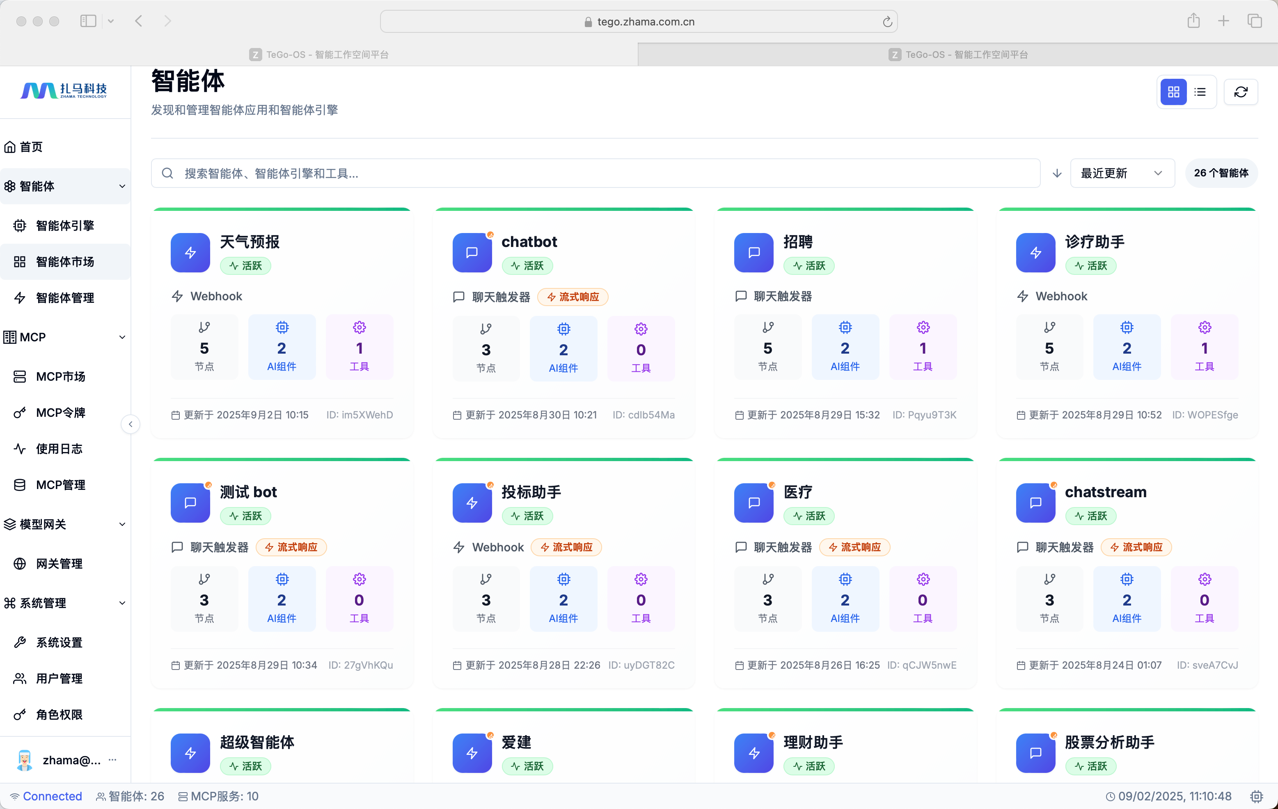This screenshot has width=1278, height=809.
Task: Click the sort direction arrow icon
Action: [x=1057, y=174]
